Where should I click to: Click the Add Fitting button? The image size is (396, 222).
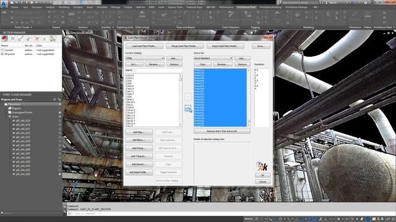point(139,148)
